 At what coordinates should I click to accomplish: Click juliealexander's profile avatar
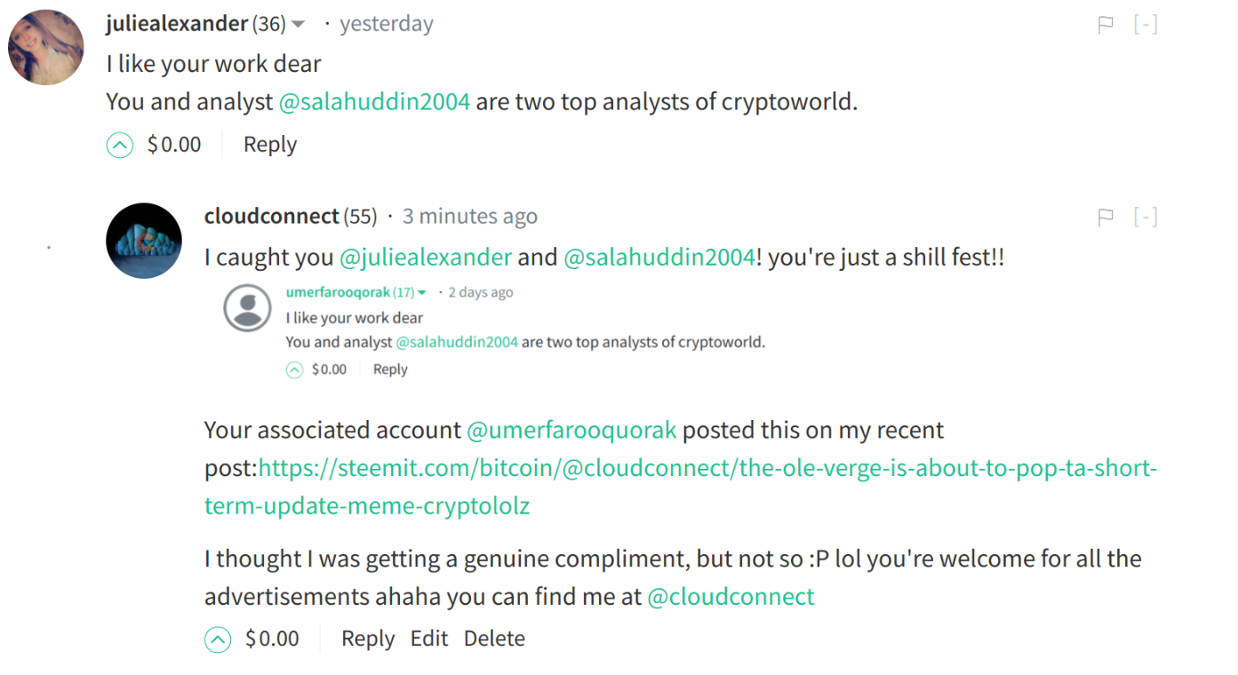pyautogui.click(x=46, y=47)
